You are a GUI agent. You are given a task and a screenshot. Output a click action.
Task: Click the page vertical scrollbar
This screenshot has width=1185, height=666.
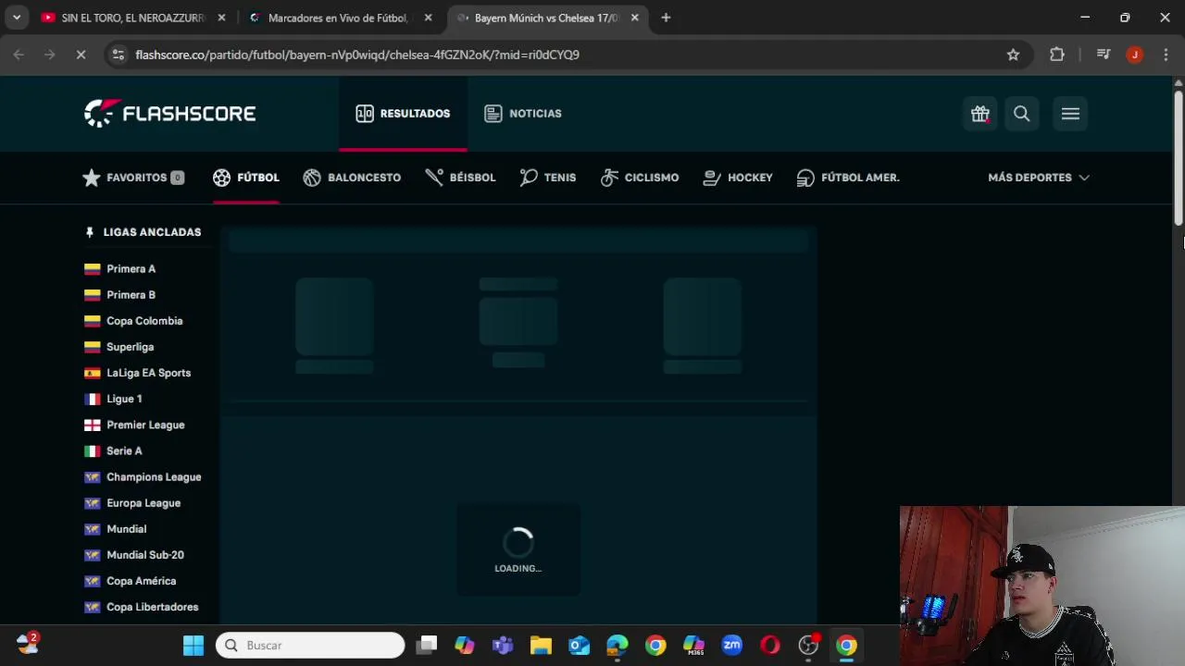click(1179, 157)
